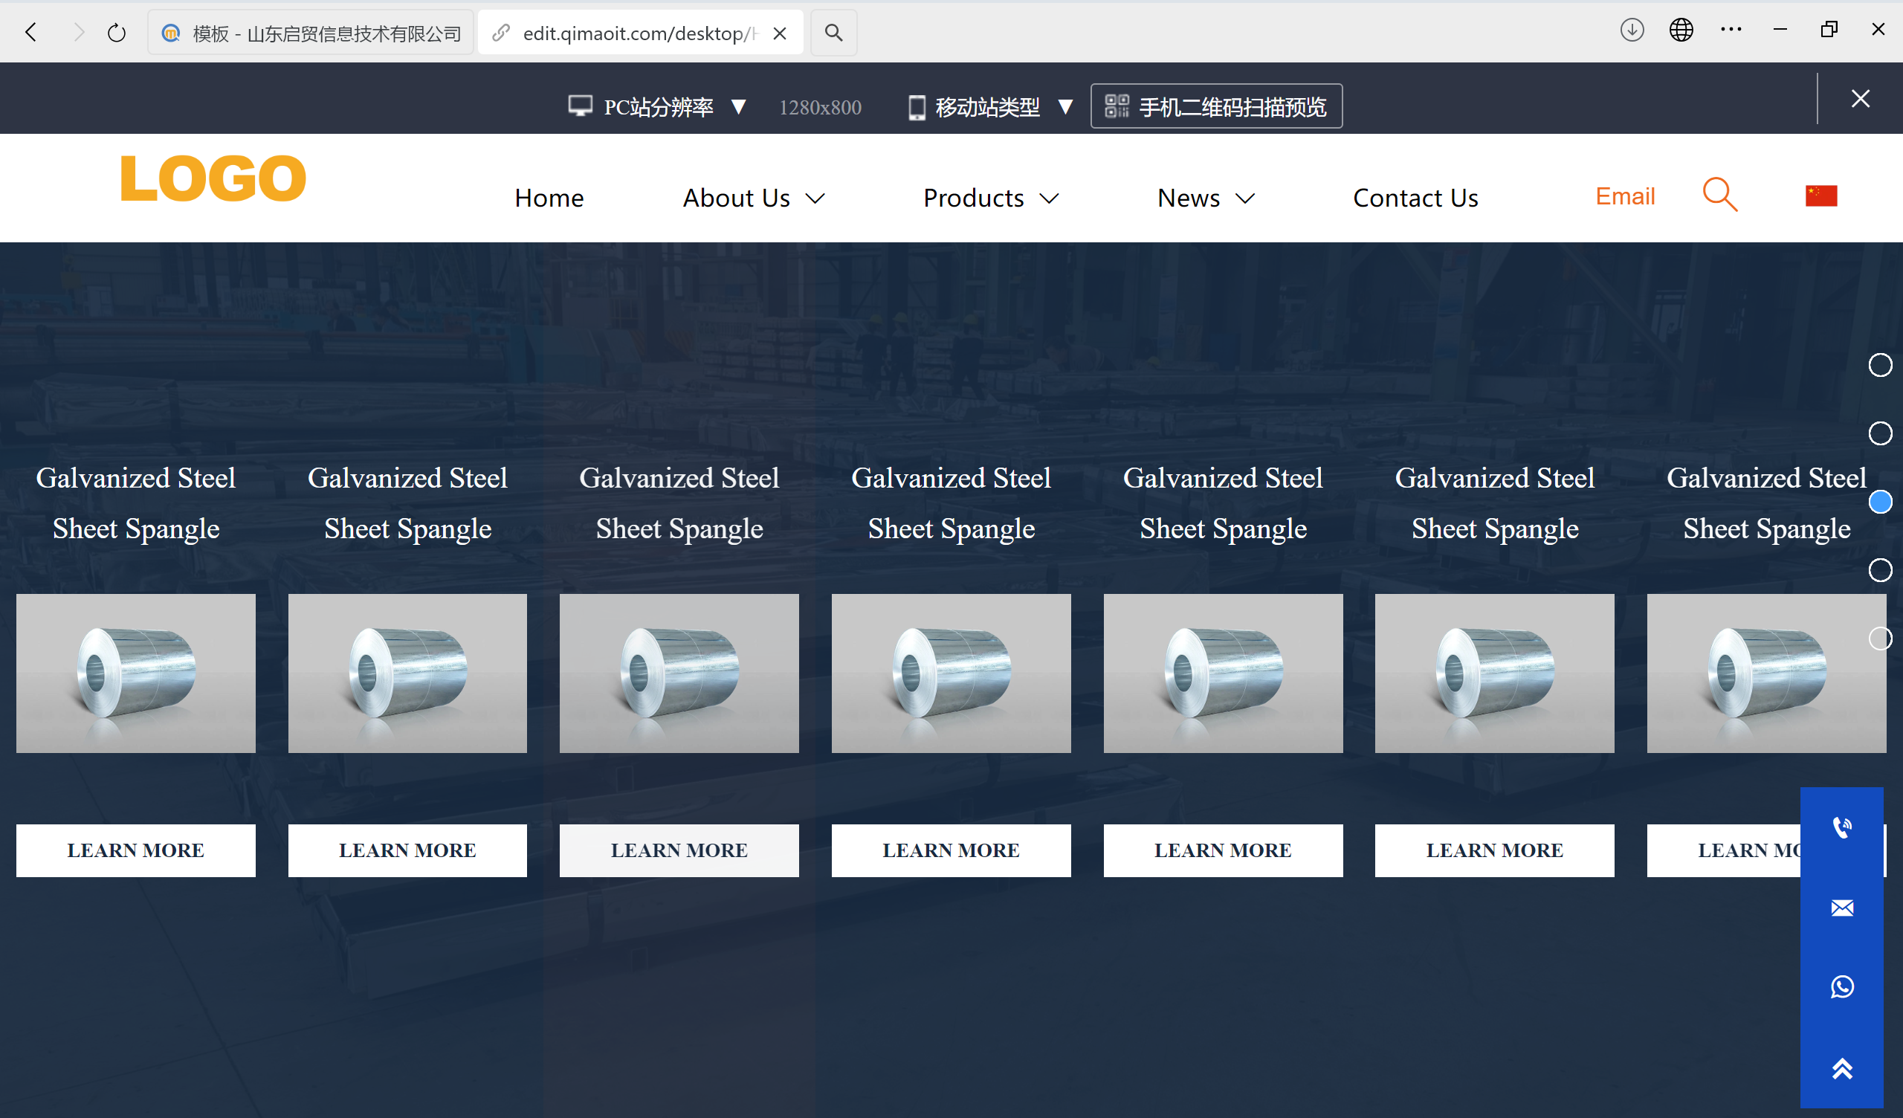The width and height of the screenshot is (1903, 1118).
Task: Click the envelope mail icon in sidebar
Action: (1842, 908)
